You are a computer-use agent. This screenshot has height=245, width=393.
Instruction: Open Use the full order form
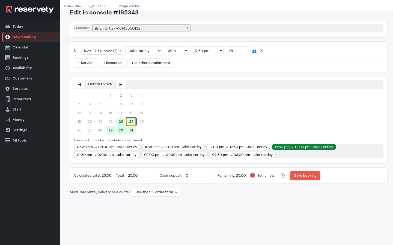click(x=157, y=192)
